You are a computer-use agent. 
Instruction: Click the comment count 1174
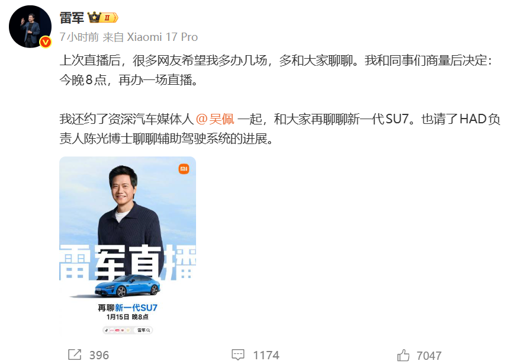(266, 355)
